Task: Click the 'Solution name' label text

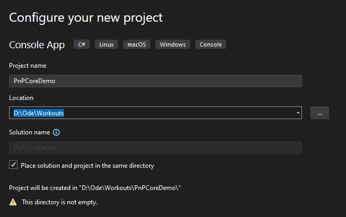Action: [29, 132]
